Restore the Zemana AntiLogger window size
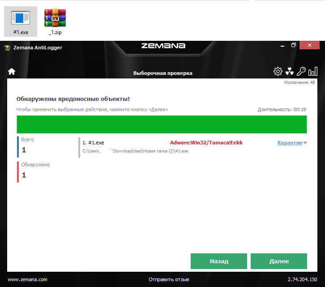This screenshot has height=287, width=325. pyautogui.click(x=294, y=45)
